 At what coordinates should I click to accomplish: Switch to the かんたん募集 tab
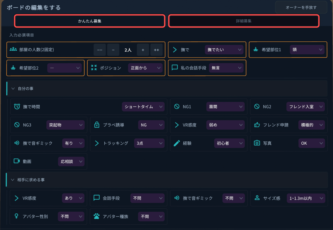click(90, 21)
